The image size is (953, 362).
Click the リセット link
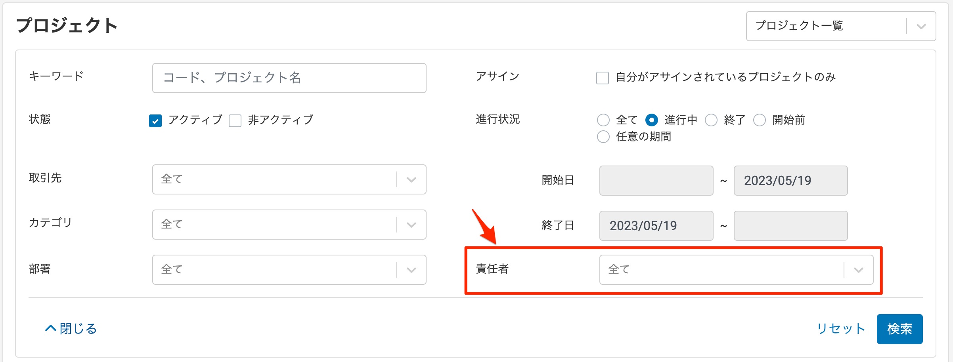coord(841,329)
